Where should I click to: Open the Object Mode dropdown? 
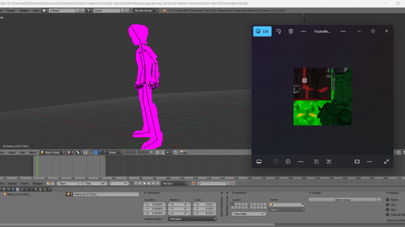pos(52,153)
